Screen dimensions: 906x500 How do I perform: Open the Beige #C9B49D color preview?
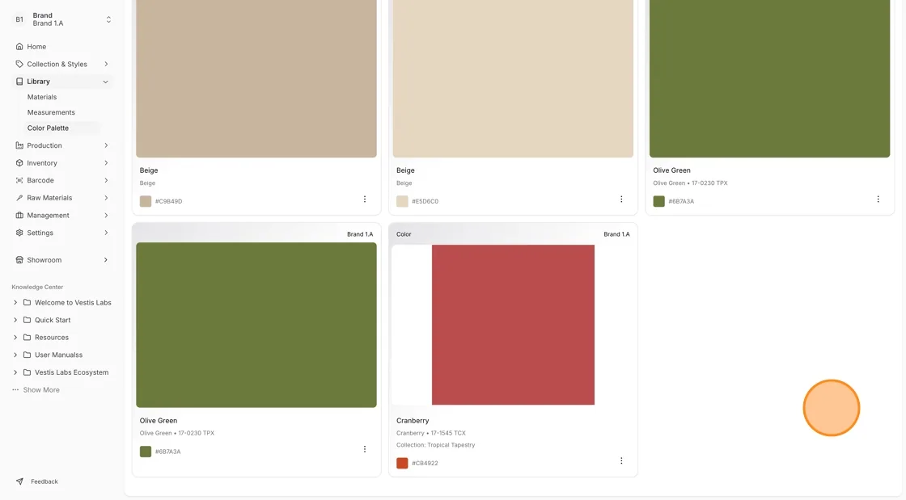[x=256, y=78]
